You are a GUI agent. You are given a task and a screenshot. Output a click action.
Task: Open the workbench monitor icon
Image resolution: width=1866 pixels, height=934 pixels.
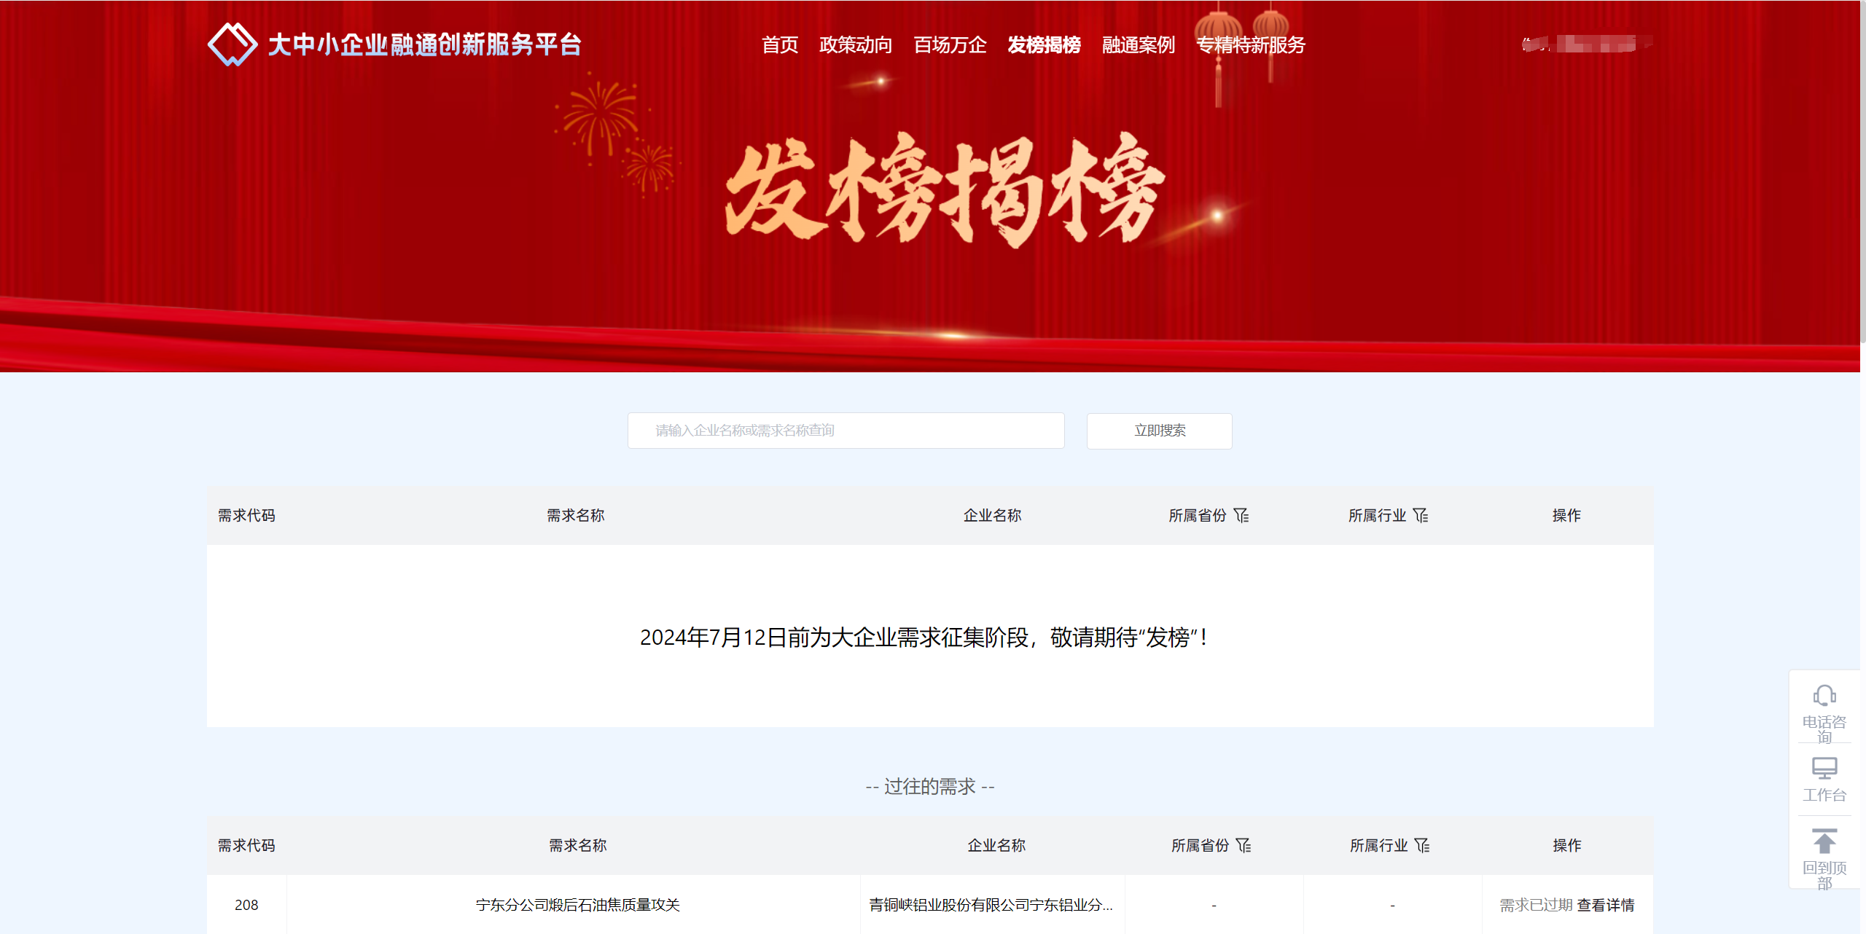coord(1824,768)
